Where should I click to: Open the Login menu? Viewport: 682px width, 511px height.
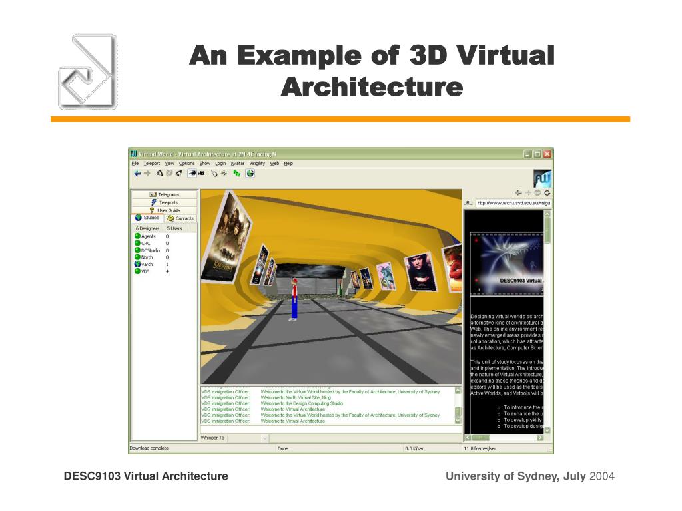pos(220,164)
